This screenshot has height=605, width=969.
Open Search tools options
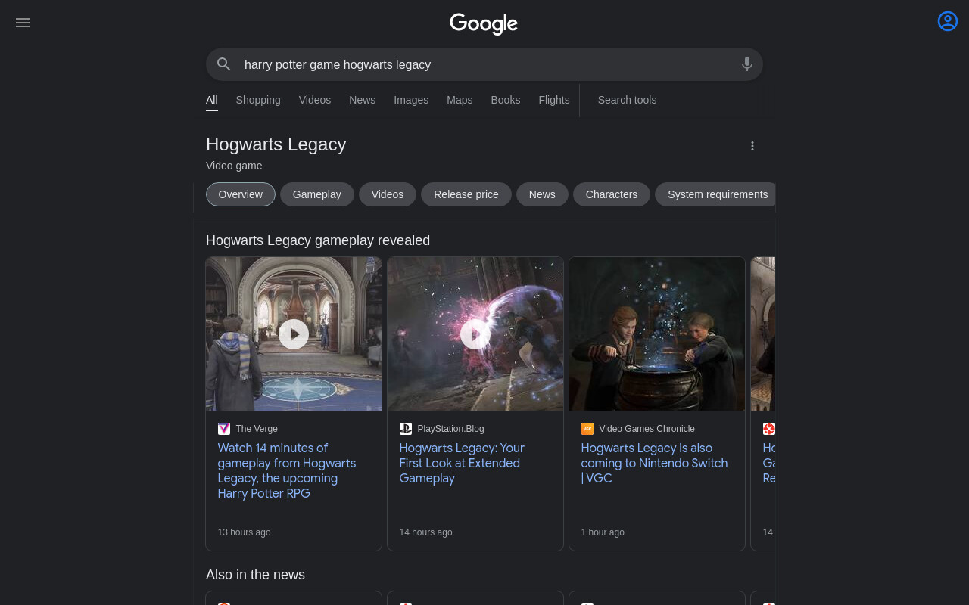pos(627,100)
